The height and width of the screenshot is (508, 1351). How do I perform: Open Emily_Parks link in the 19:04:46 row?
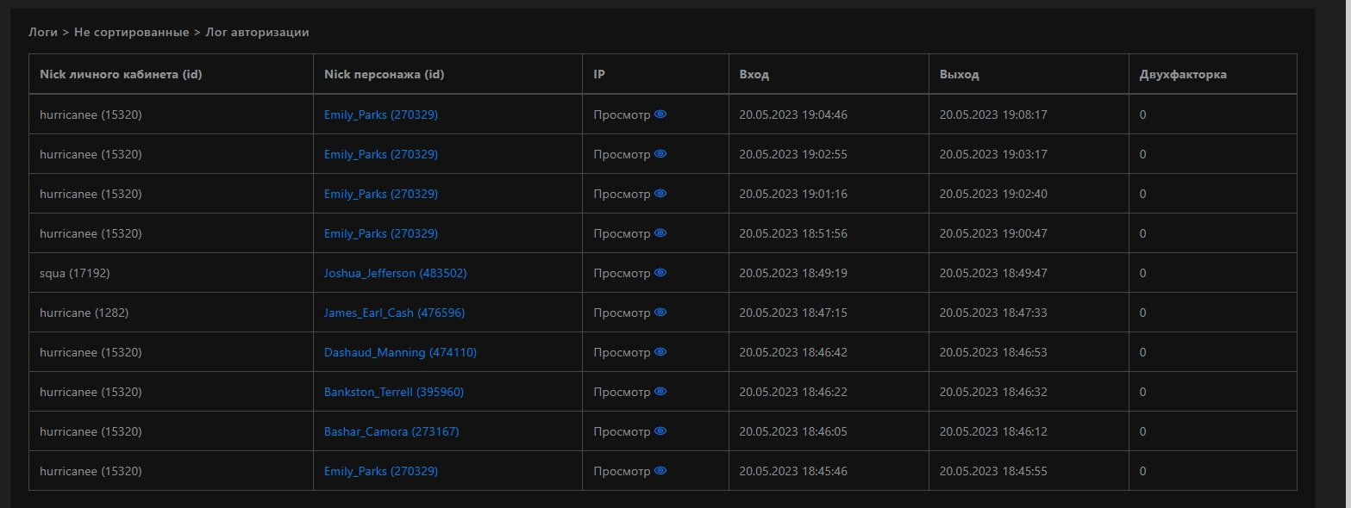[x=380, y=115]
